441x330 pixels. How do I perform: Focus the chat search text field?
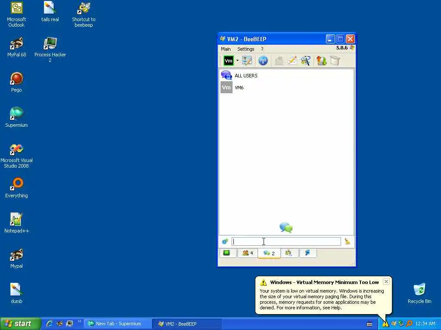(x=286, y=241)
